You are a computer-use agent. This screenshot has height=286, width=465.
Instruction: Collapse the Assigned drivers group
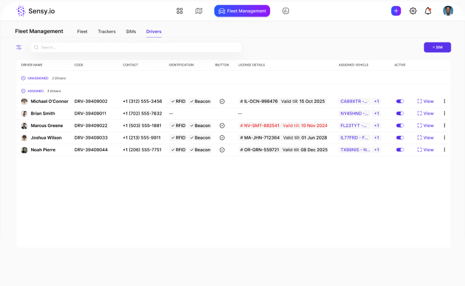(x=24, y=91)
